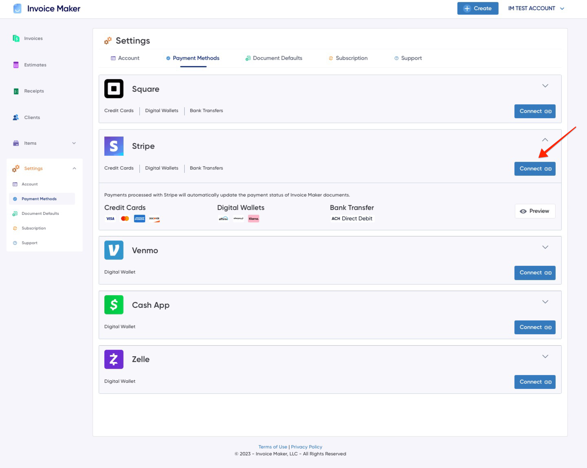The height and width of the screenshot is (468, 587).
Task: Connect the Cash App account
Action: pos(535,327)
